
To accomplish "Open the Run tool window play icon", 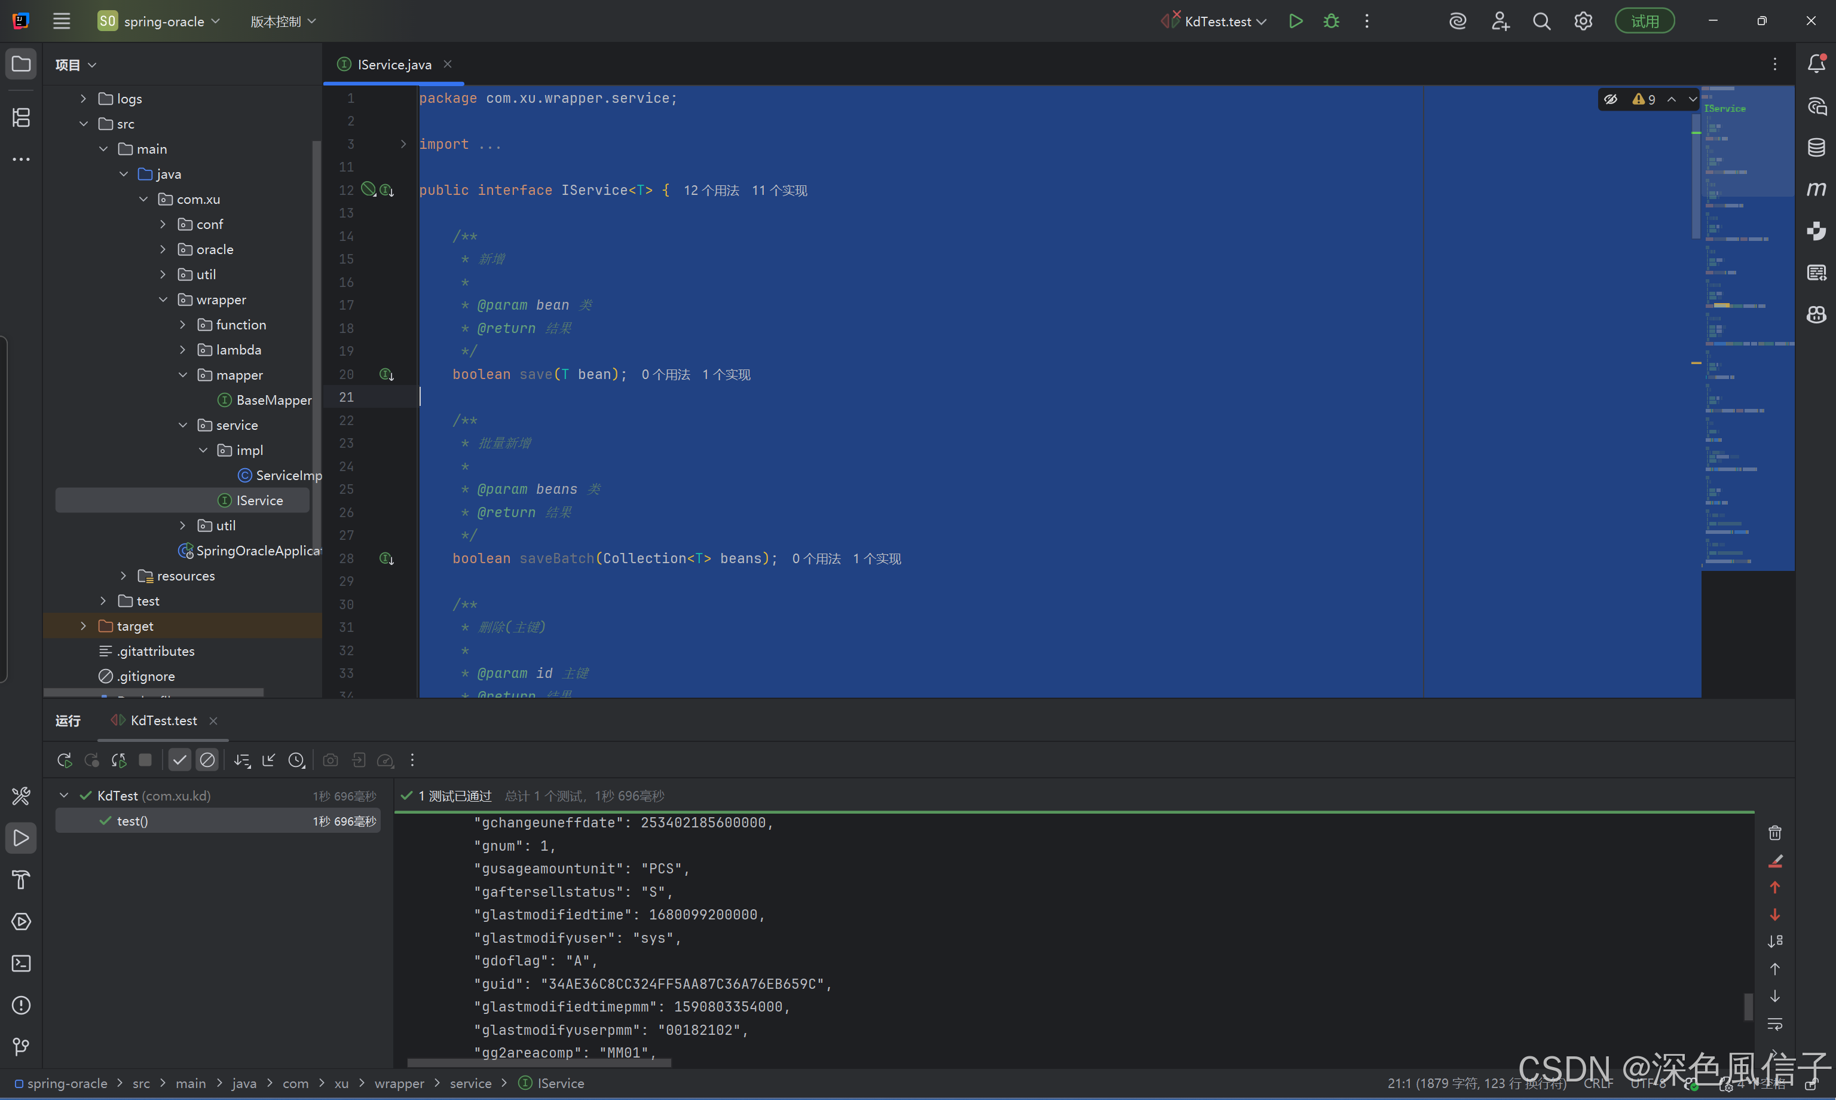I will (21, 838).
